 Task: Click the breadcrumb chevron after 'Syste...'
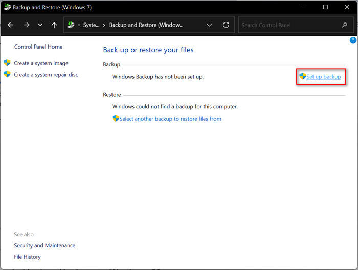[104, 25]
